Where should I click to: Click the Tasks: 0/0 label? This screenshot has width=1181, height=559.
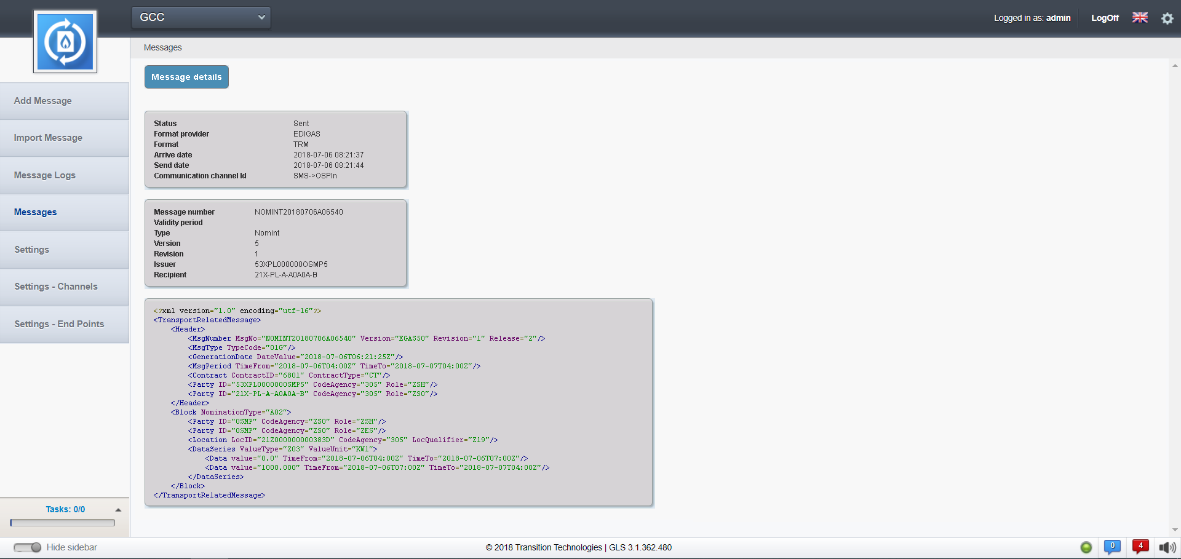[65, 509]
